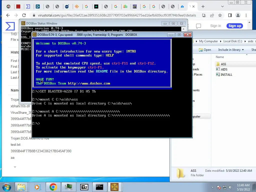Screen dimensions: 256x192
Task: Switch to Chrome from the taskbar
Action: [x=53, y=187]
